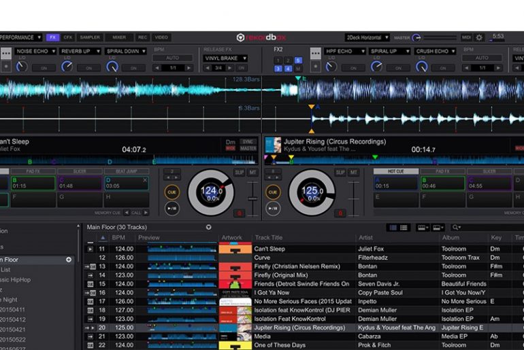524x350 pixels.
Task: Open the settings gear icon
Action: (x=479, y=37)
